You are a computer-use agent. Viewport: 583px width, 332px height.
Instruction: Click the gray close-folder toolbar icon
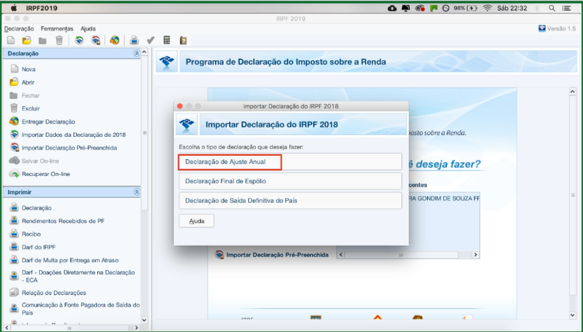tap(43, 40)
